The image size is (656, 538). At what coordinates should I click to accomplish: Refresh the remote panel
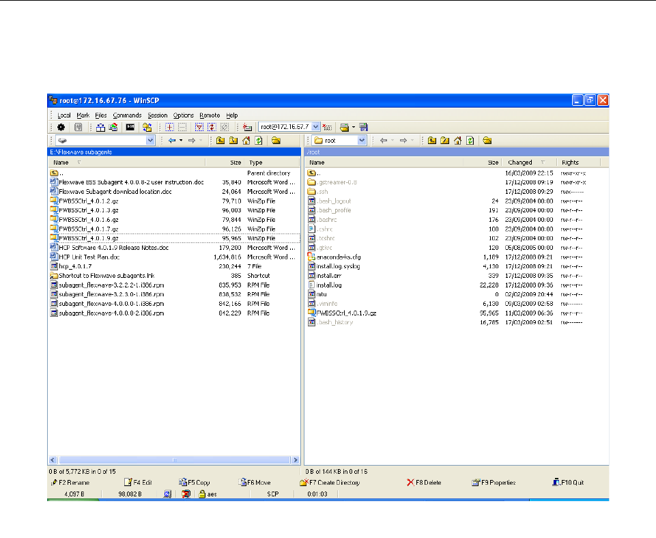click(470, 141)
